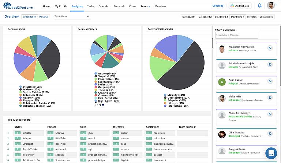Screen dimensions: 281x163
Task: Open the user profile avatar menu
Action: 271,5
